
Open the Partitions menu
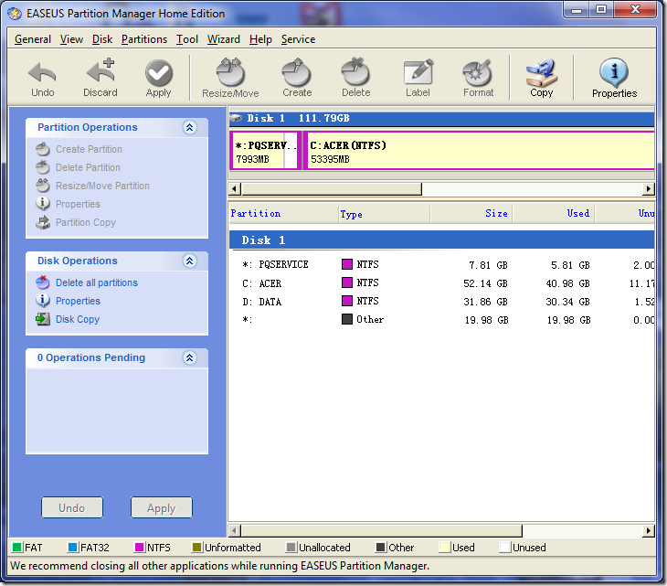pos(144,39)
